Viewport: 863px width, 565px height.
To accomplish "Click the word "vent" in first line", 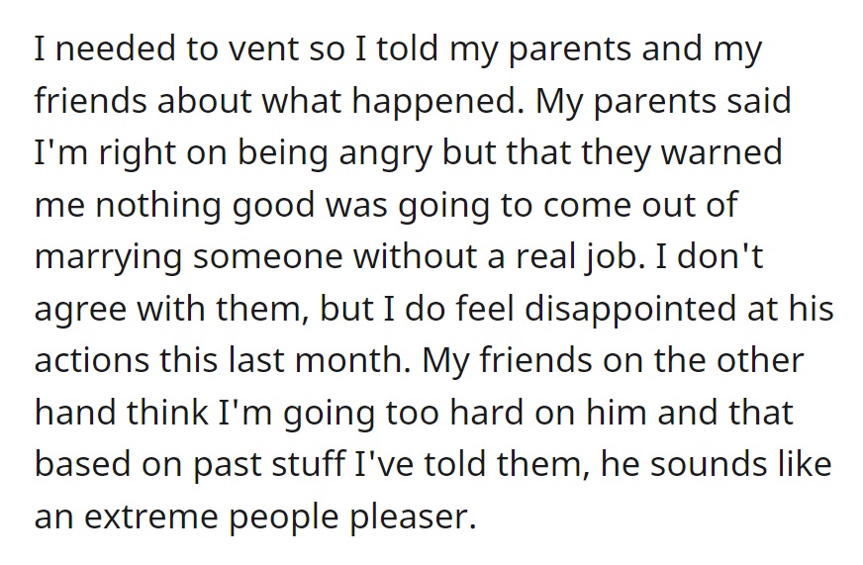I will [x=264, y=48].
